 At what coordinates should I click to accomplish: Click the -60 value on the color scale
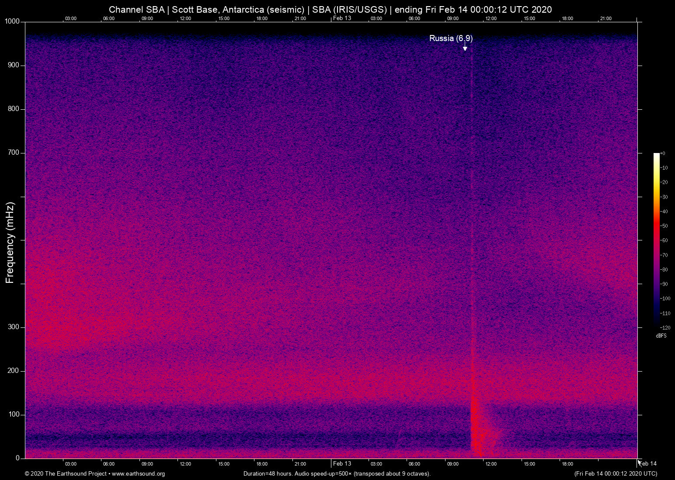tap(664, 240)
